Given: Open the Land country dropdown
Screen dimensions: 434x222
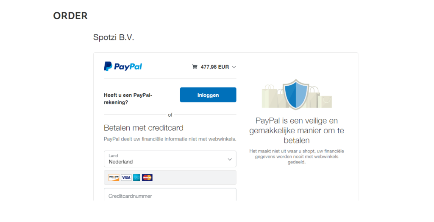Looking at the screenshot, I should tap(170, 159).
